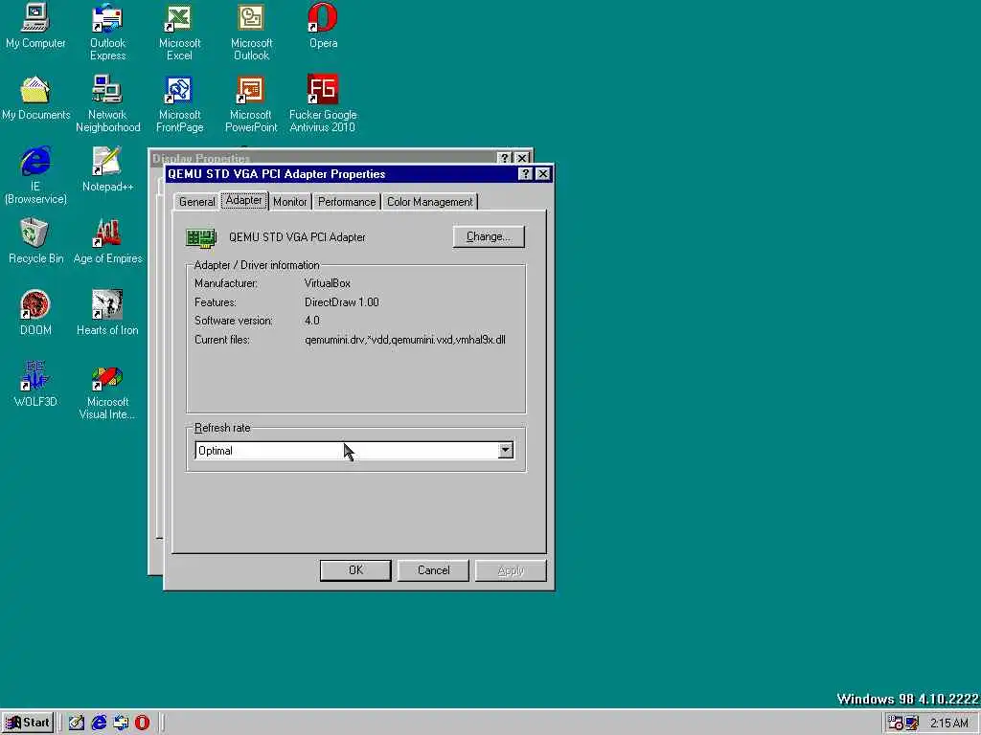Click the Refresh rate group label

click(222, 428)
